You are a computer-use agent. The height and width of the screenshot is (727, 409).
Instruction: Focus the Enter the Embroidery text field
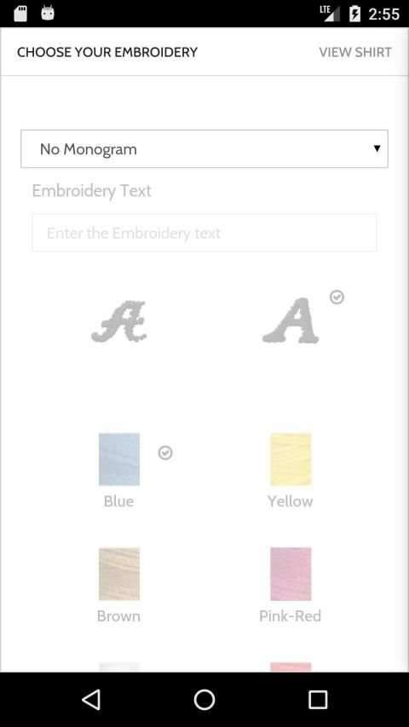tap(204, 233)
